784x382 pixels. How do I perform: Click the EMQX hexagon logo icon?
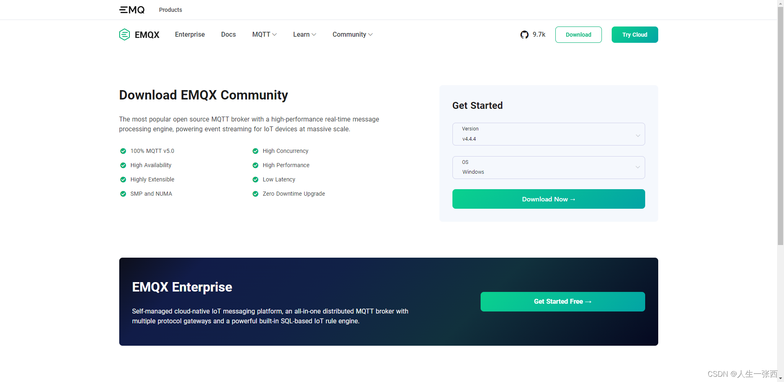tap(125, 35)
